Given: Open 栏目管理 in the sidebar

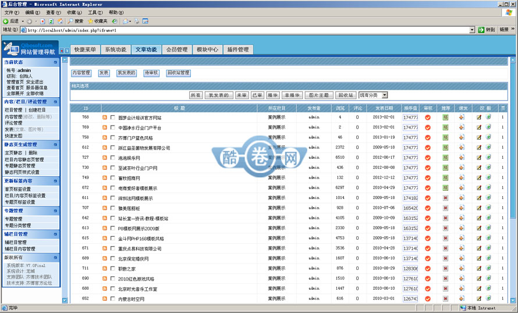Looking at the screenshot, I should coord(13,110).
